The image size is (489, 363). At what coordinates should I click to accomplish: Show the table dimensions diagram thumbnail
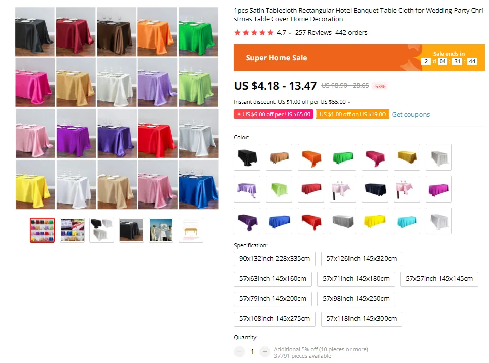[191, 230]
